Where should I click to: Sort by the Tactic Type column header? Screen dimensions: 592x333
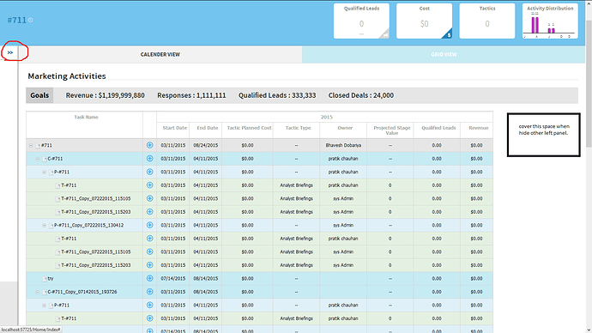[x=298, y=128]
